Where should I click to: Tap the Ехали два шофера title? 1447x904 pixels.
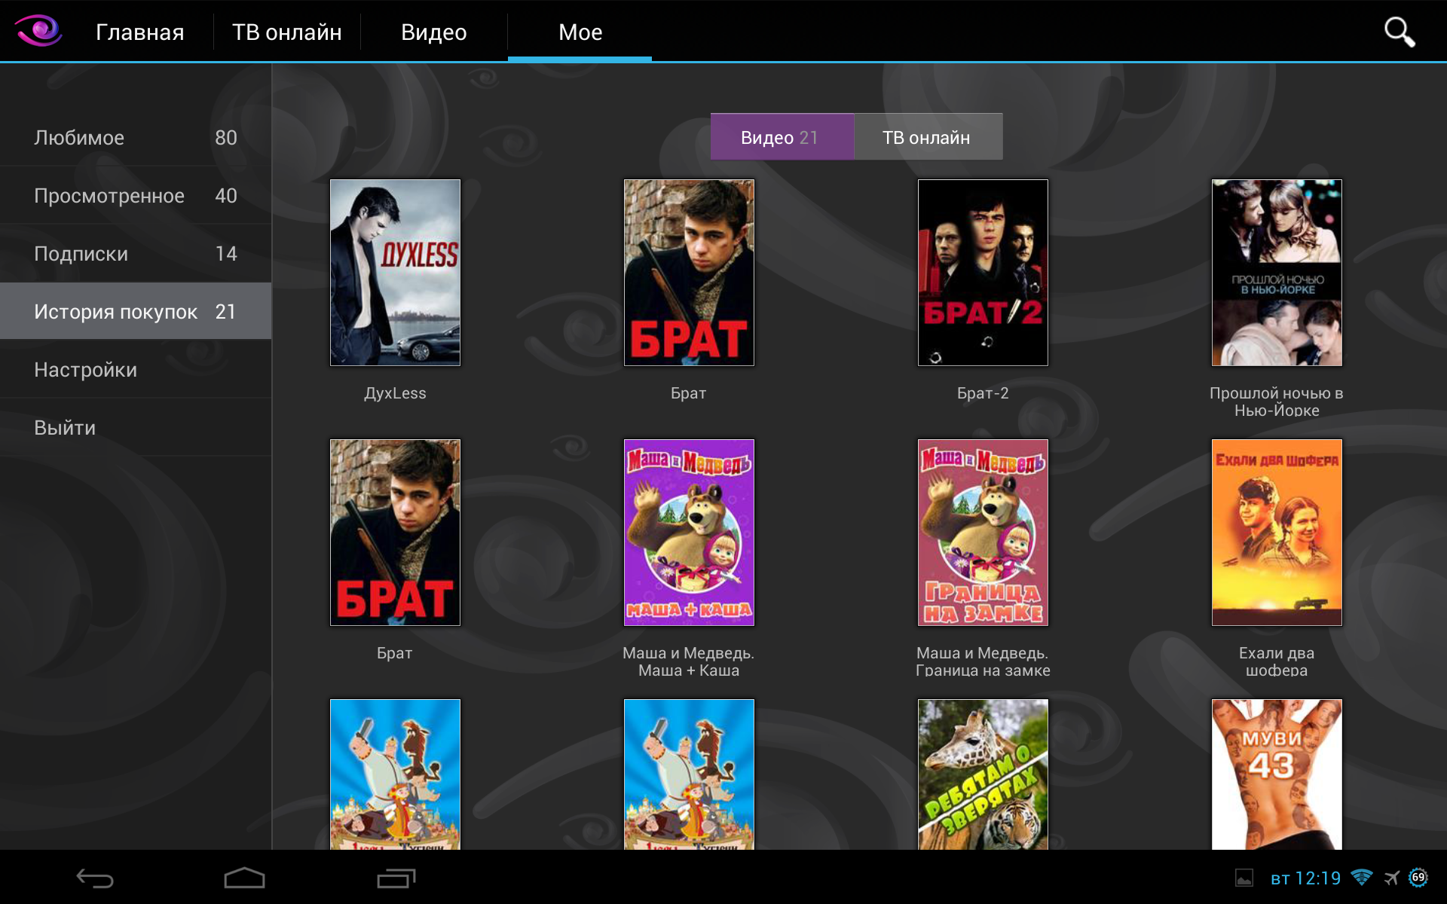(1277, 661)
